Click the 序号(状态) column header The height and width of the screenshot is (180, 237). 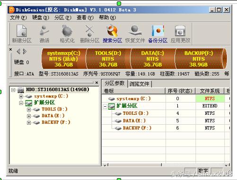click(180, 91)
